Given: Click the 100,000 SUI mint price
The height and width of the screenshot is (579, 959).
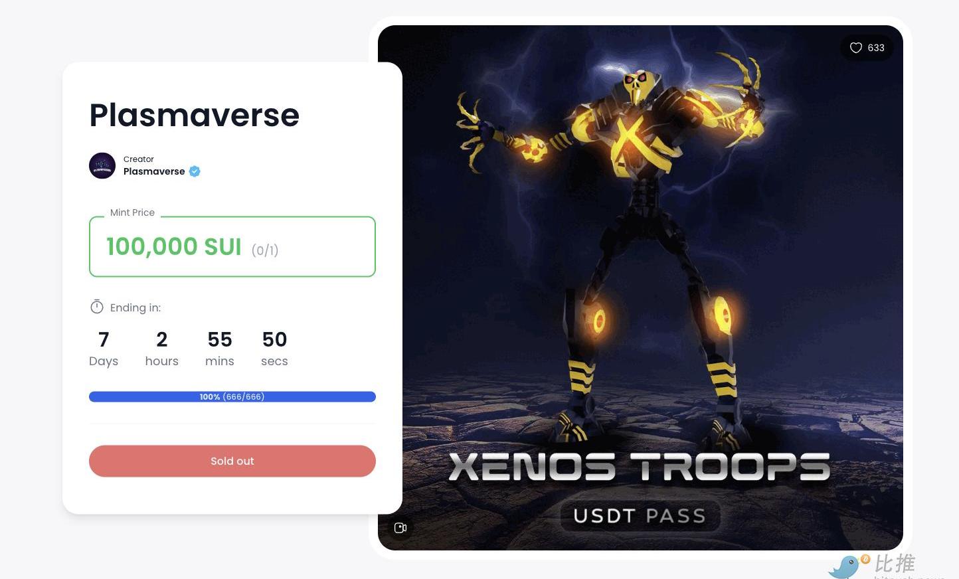Looking at the screenshot, I should pos(174,246).
